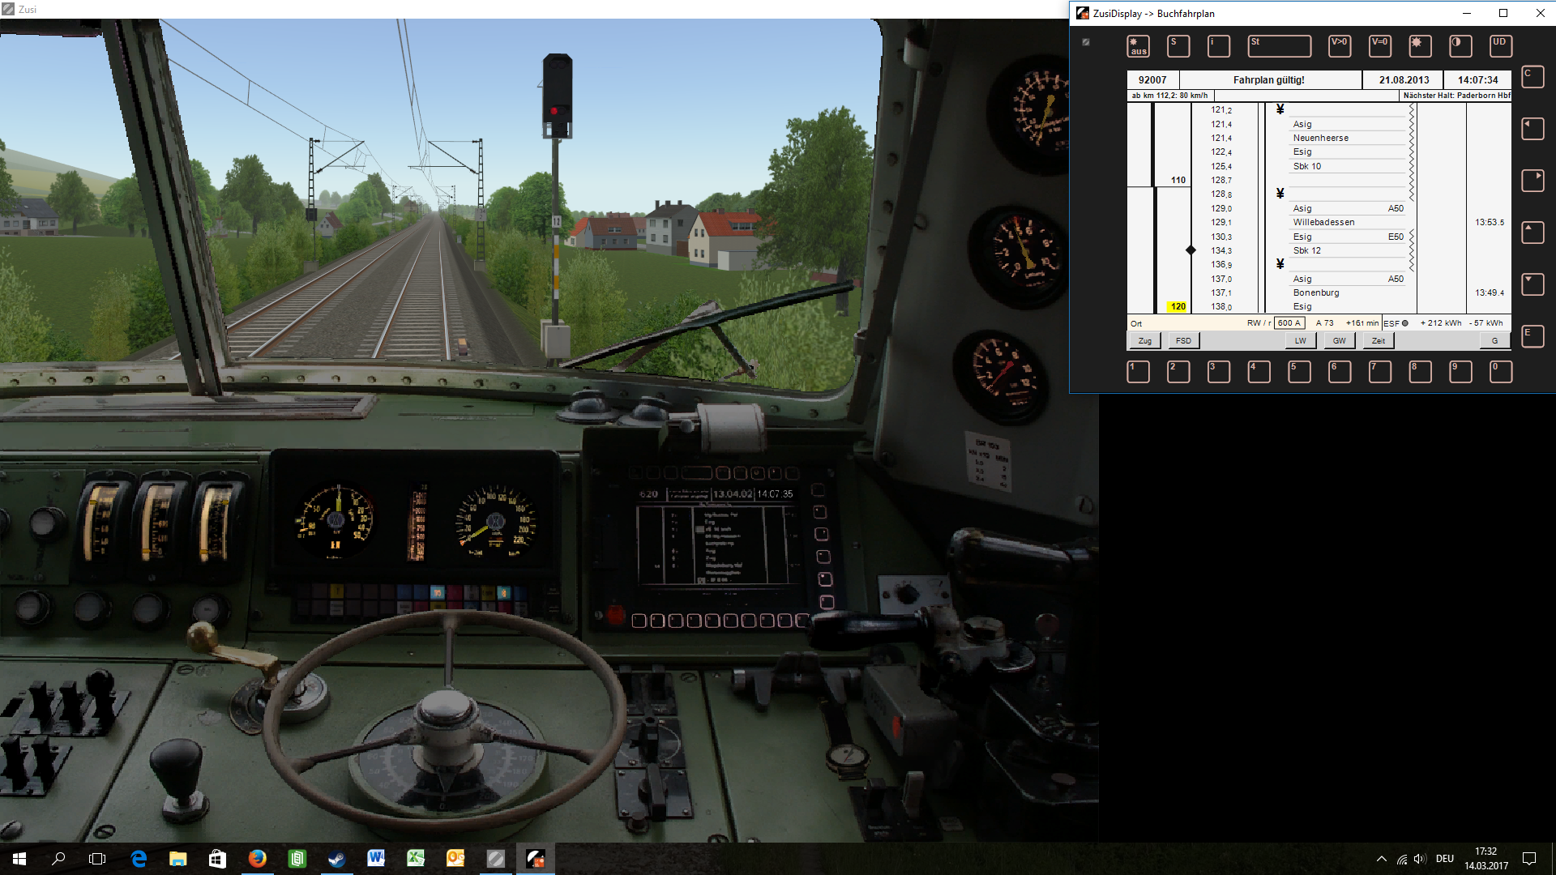
Task: Click the 'LW' button
Action: [1300, 341]
